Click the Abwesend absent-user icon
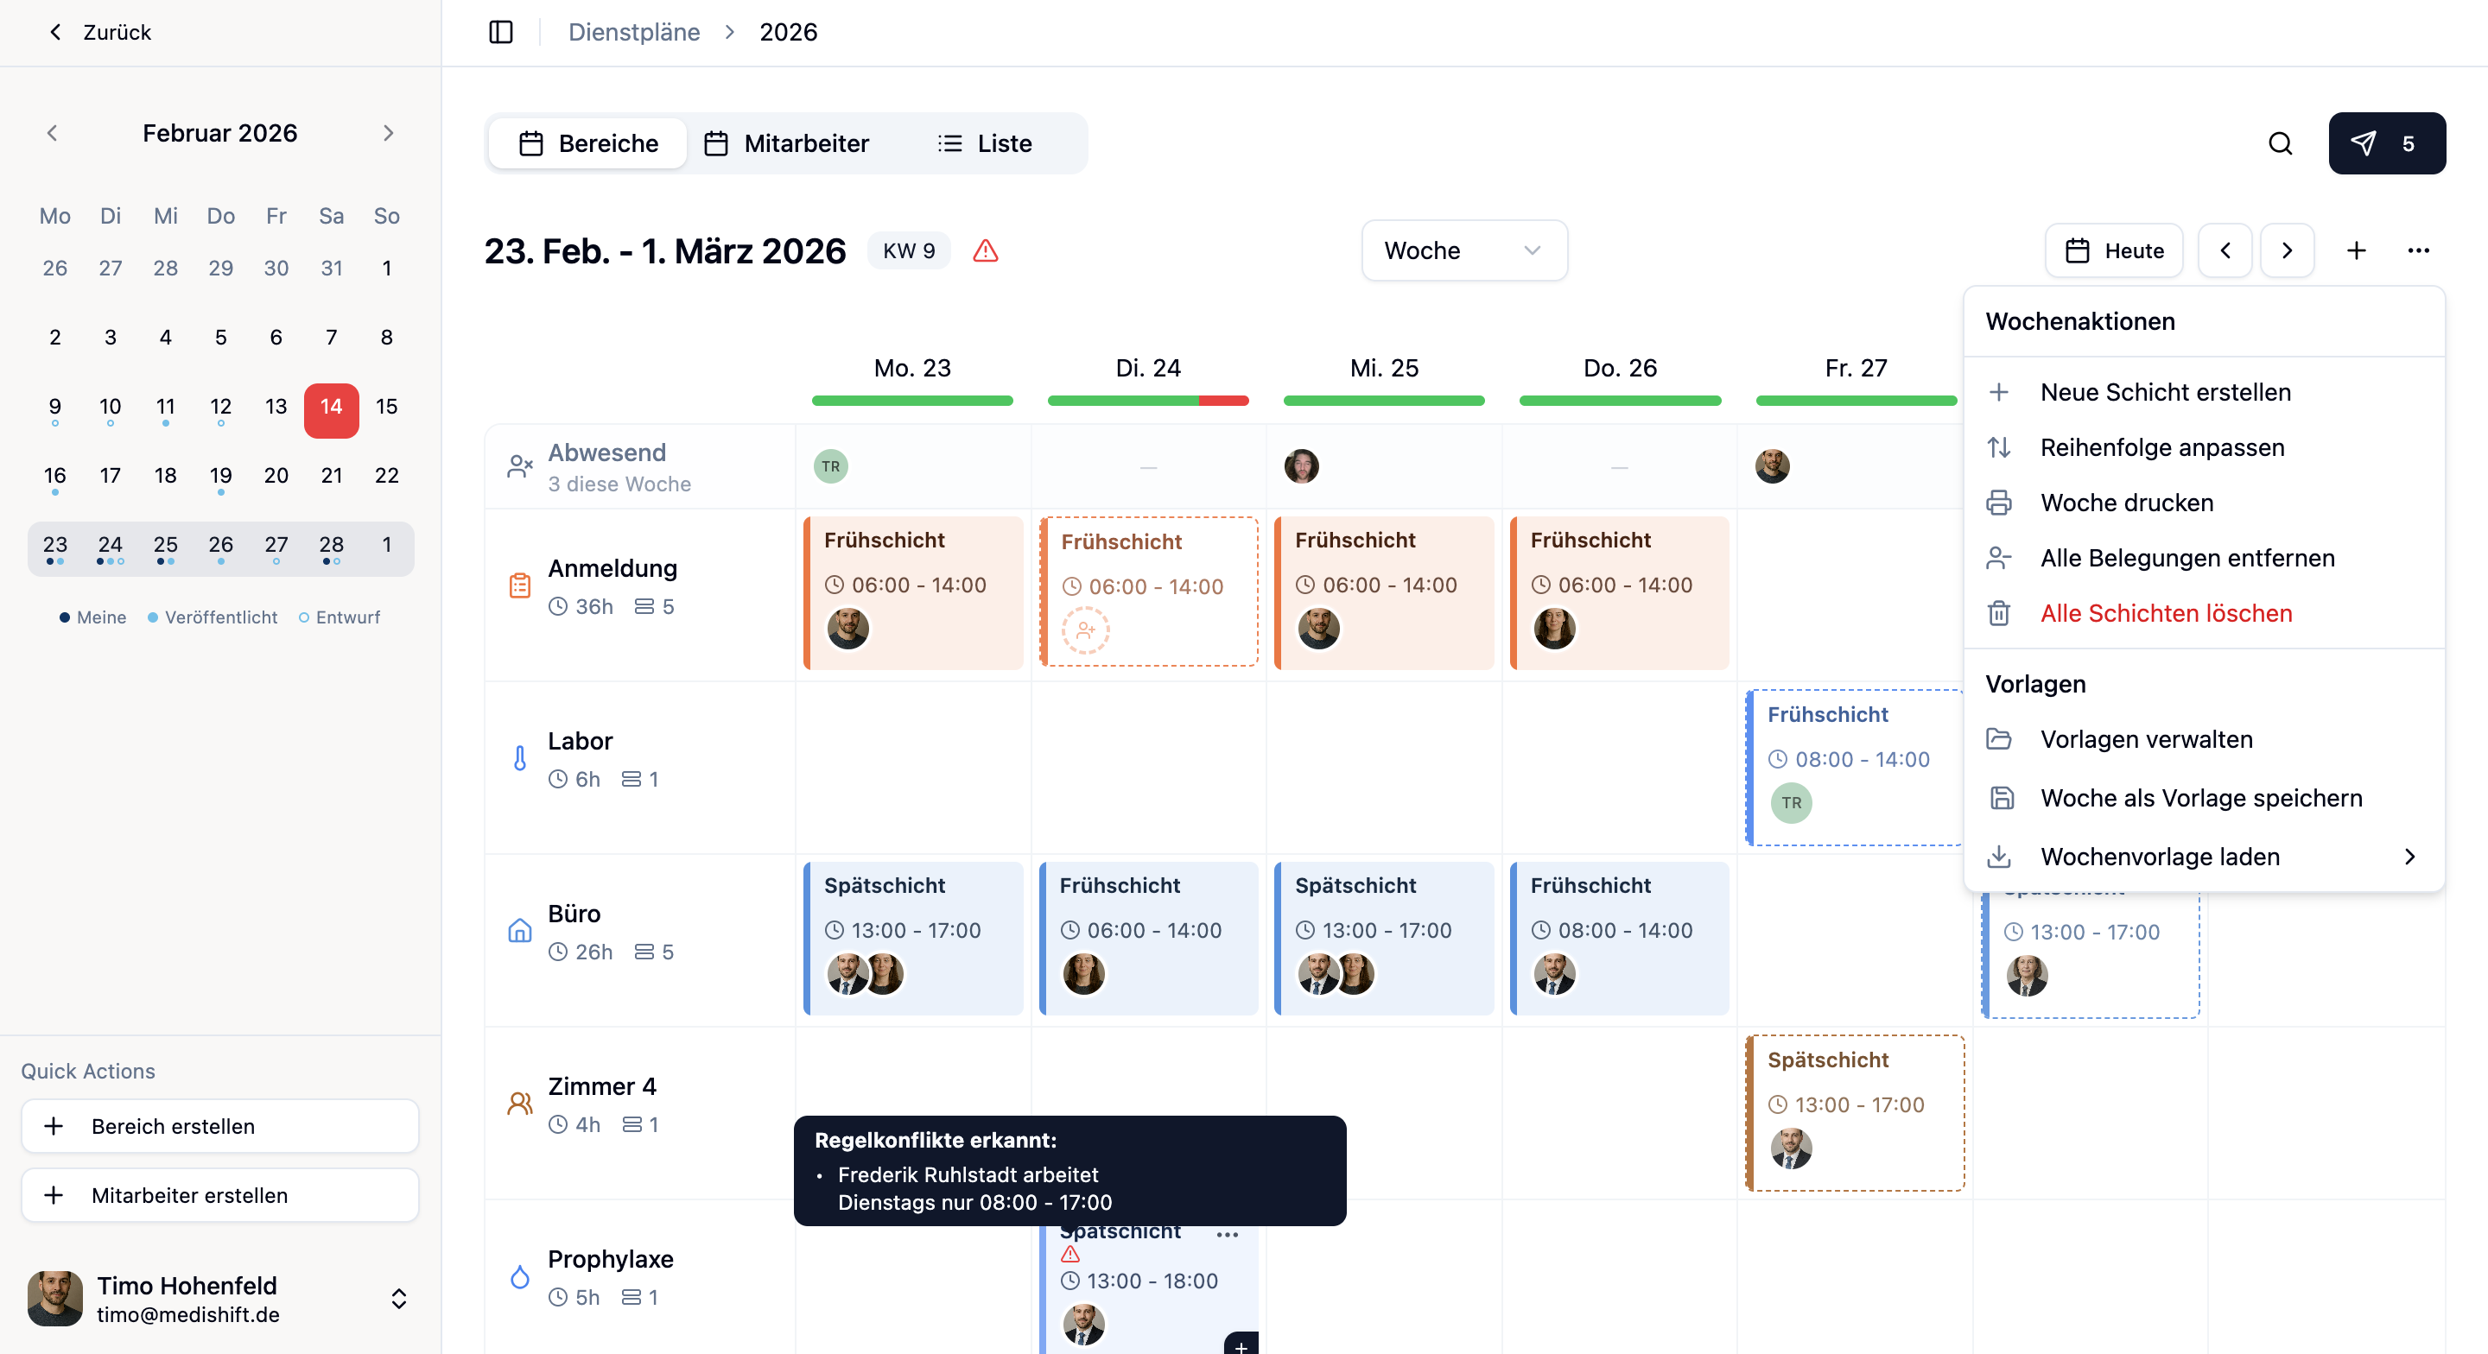This screenshot has width=2488, height=1354. pyautogui.click(x=519, y=467)
